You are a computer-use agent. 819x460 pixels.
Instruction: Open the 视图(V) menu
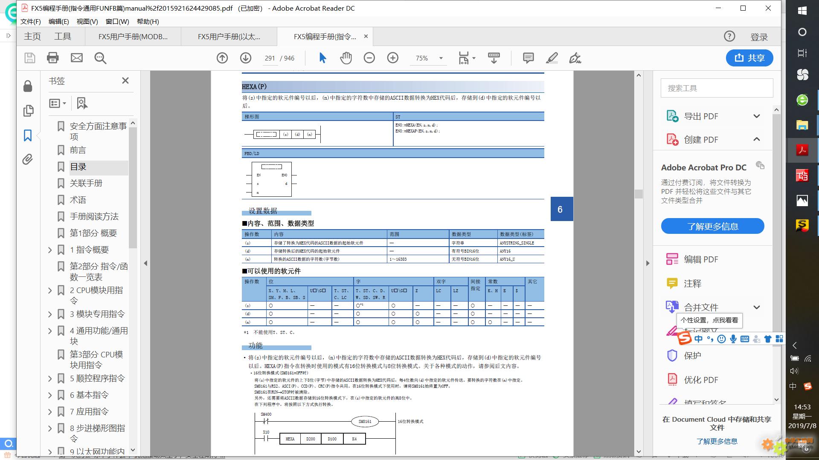tap(87, 21)
